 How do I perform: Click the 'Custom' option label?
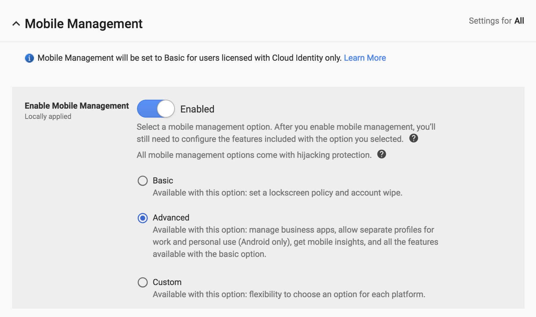click(167, 282)
